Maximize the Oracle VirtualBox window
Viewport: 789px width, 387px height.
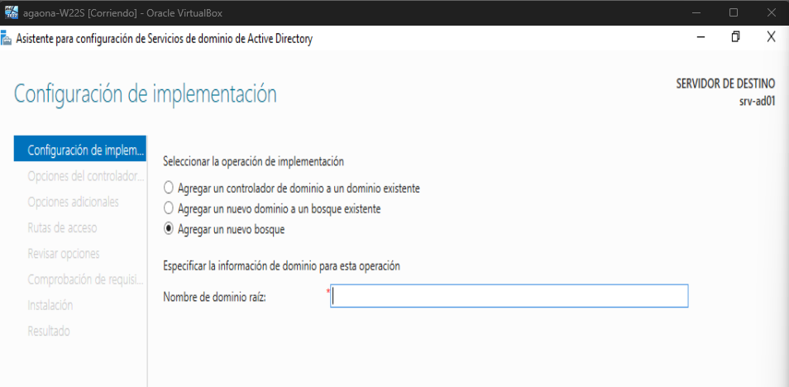point(734,12)
